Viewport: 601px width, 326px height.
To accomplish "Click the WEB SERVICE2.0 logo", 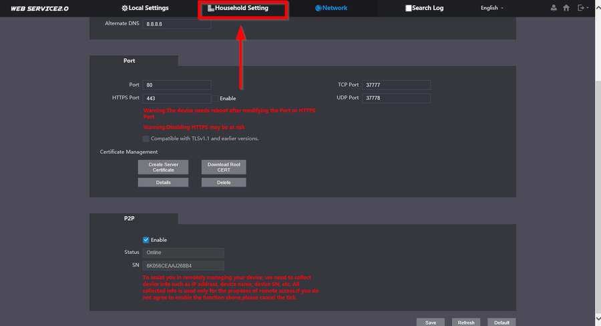I will [x=39, y=9].
